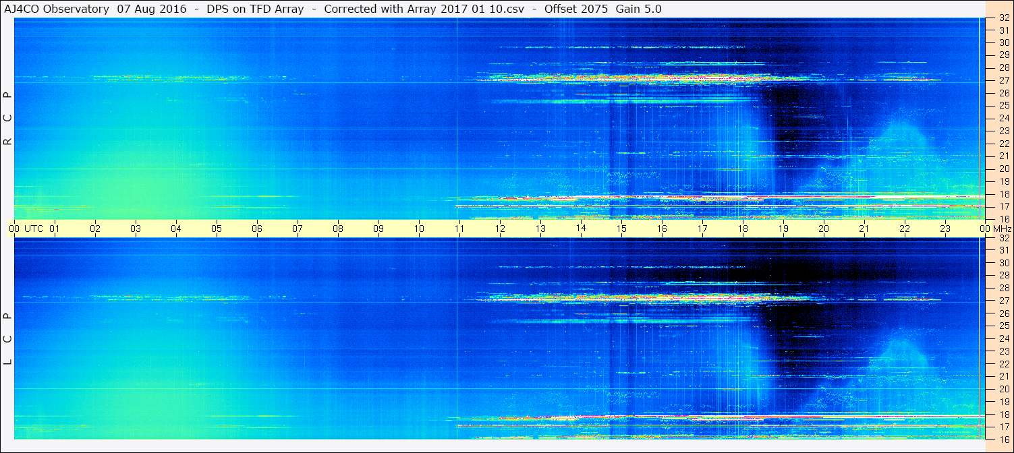
Task: Click the 23 hour mark on UTC axis
Action: (945, 229)
